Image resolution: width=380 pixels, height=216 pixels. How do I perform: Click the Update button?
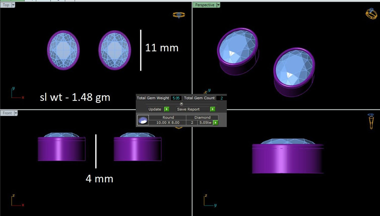pyautogui.click(x=155, y=109)
